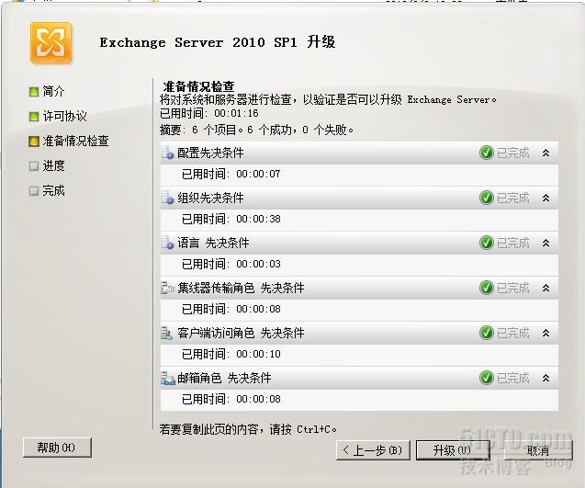Click the Exchange Server orange logo icon
585x488 pixels.
pos(51,42)
